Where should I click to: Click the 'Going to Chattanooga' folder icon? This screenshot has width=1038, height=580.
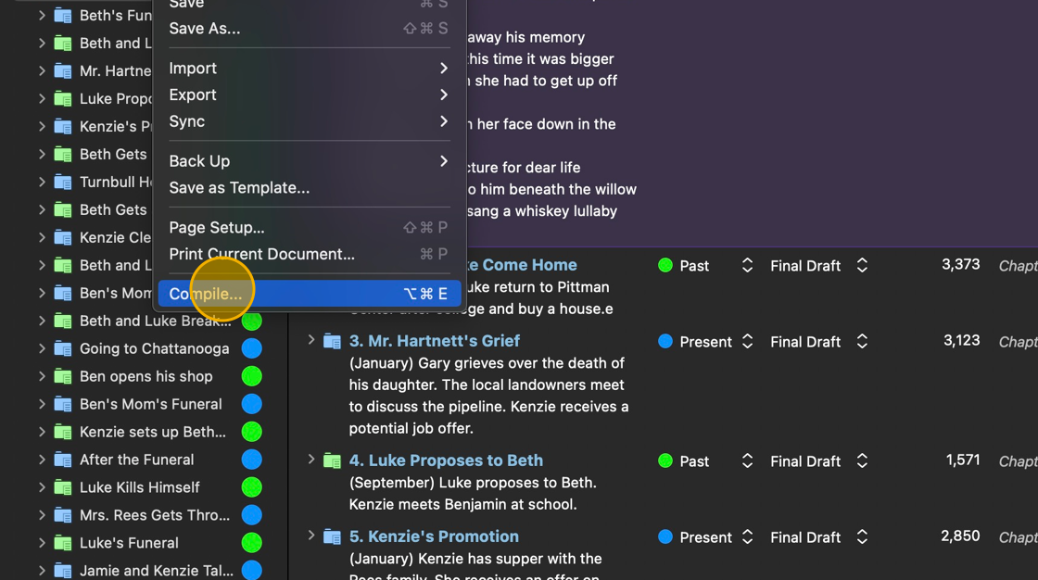point(63,348)
